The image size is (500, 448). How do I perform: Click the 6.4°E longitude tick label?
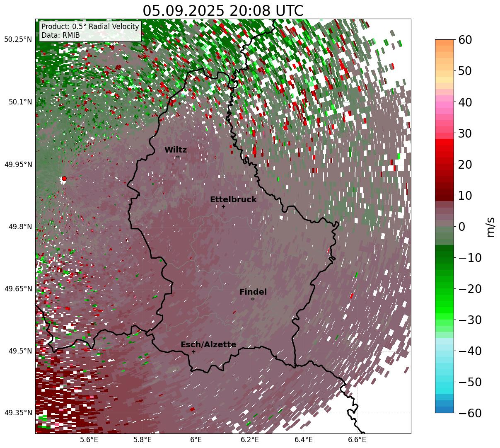click(304, 440)
